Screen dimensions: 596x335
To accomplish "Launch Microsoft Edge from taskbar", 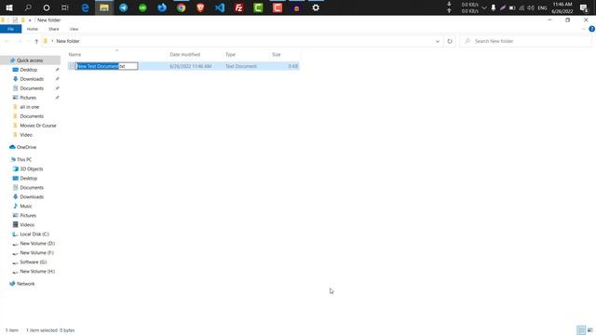I will (85, 7).
